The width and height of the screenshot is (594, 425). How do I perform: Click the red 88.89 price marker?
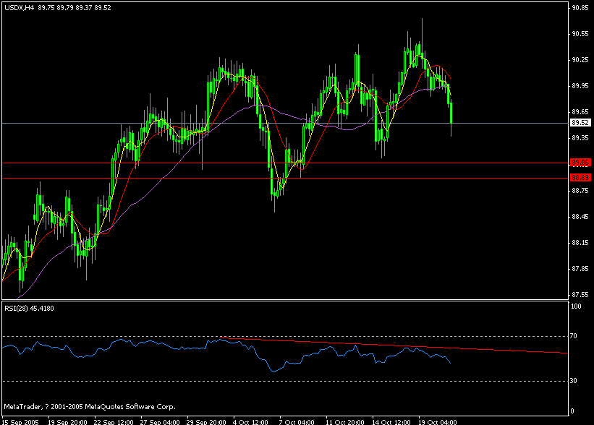point(579,178)
